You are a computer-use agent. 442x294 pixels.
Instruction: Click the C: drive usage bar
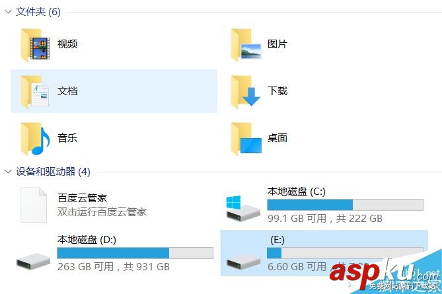(345, 205)
